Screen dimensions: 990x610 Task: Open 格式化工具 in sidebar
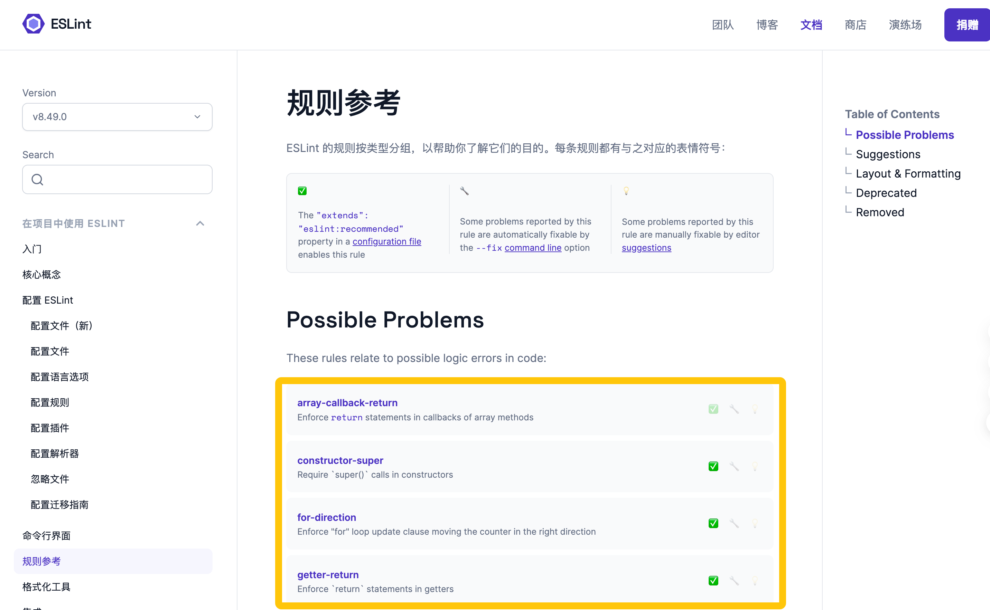coord(46,587)
